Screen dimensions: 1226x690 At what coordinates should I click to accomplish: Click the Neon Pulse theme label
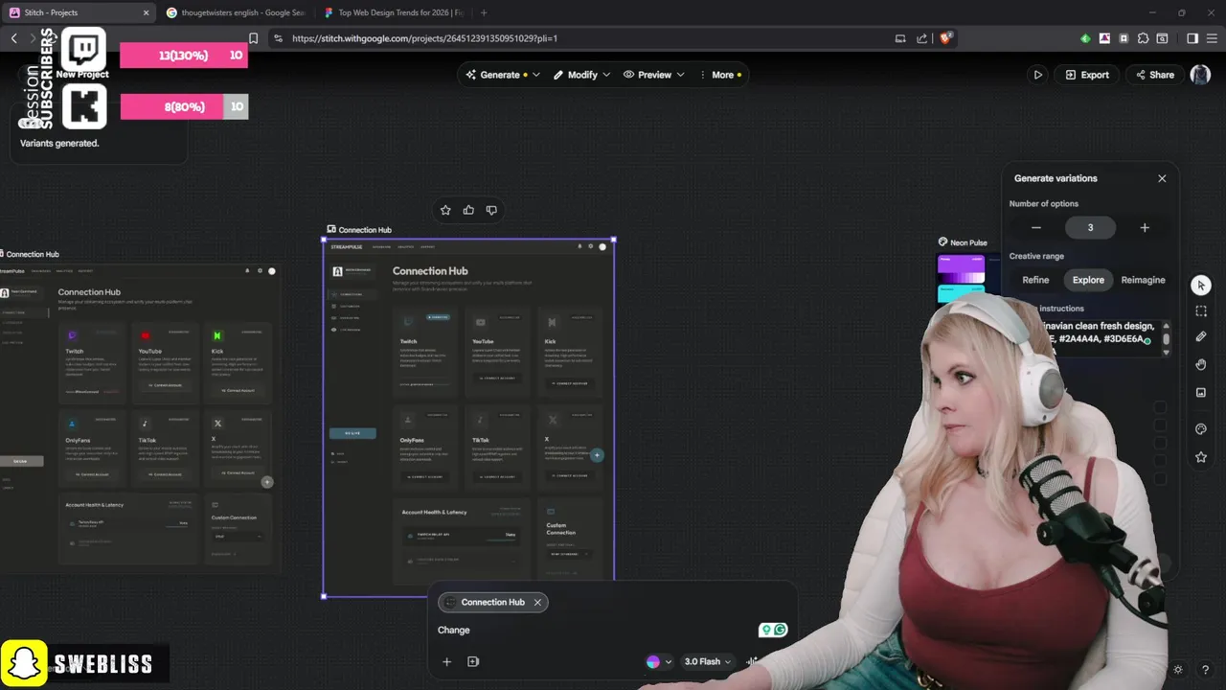pyautogui.click(x=968, y=242)
